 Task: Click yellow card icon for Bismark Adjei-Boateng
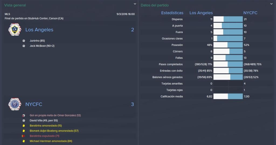click(24, 131)
